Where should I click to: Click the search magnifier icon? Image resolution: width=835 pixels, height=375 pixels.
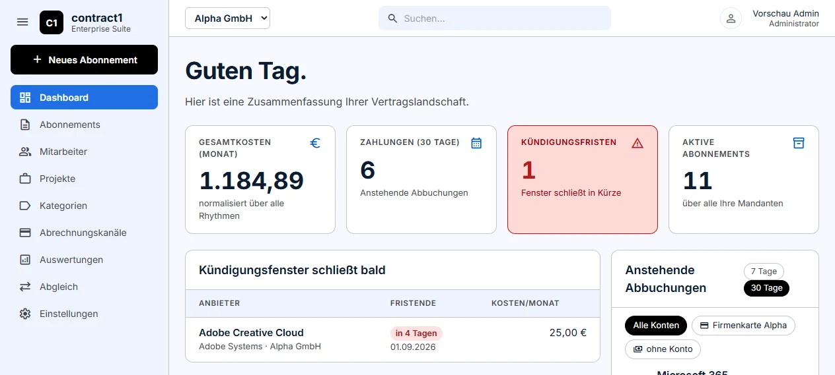pyautogui.click(x=392, y=18)
